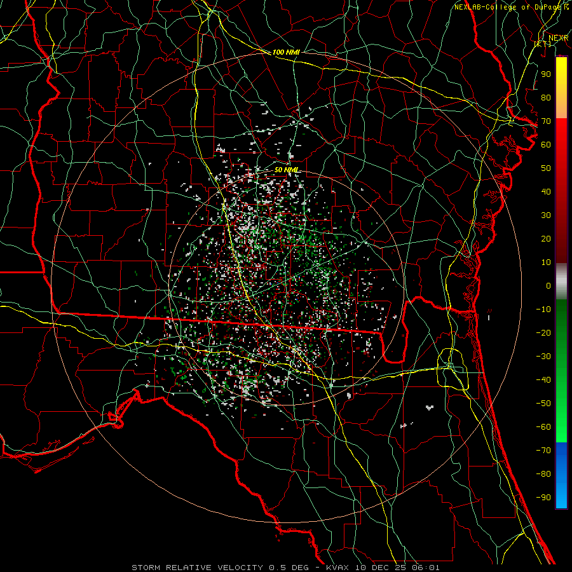This screenshot has height=572, width=572.
Task: Click the colorbar label '-70'
Action: click(543, 450)
